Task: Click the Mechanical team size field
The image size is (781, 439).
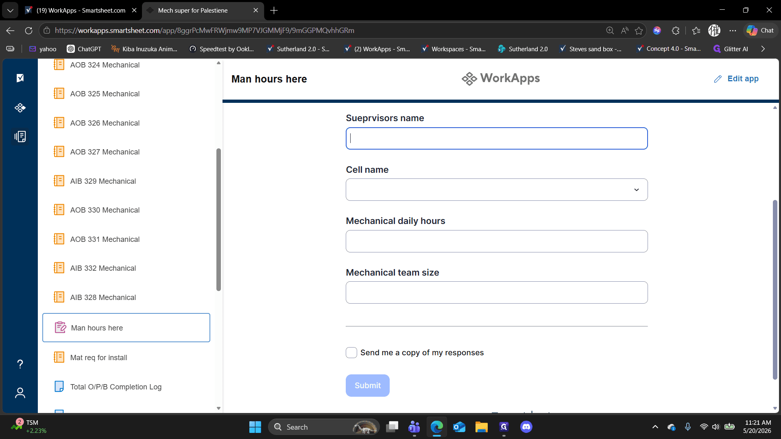Action: pos(497,293)
